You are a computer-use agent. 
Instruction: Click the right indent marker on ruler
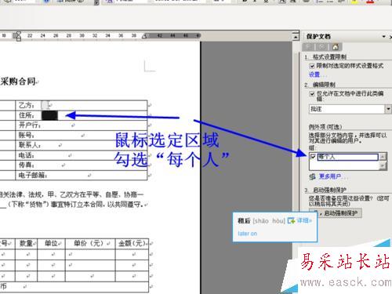click(x=144, y=37)
